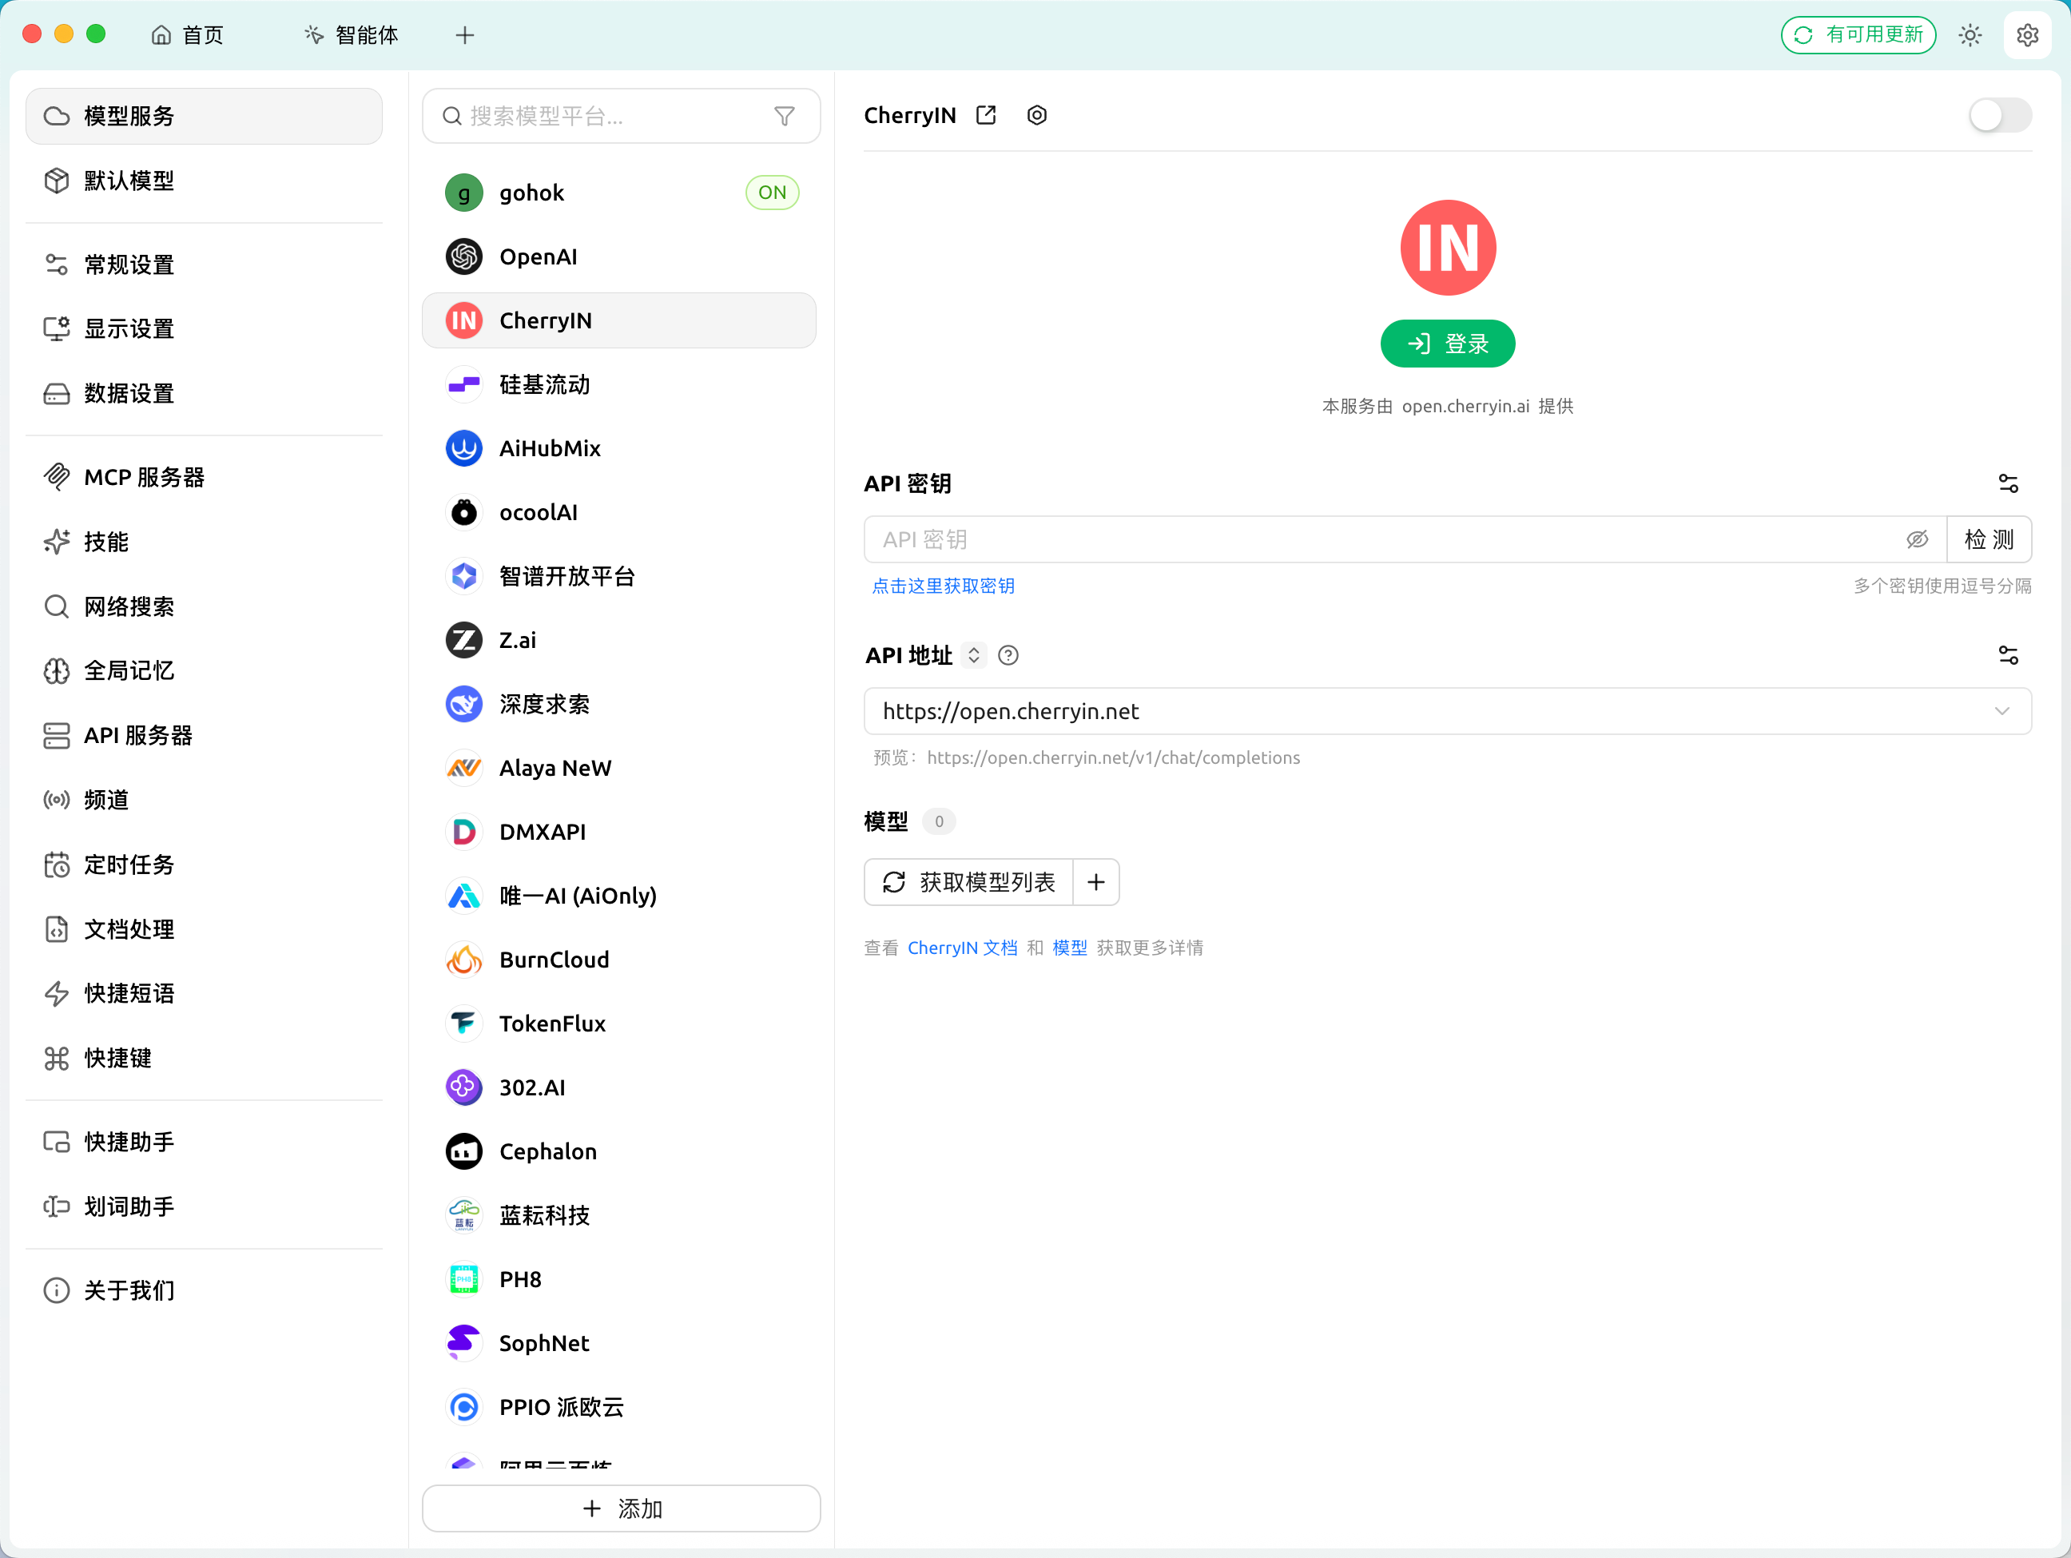Select the SophNet provider icon
Viewport: 2071px width, 1558px height.
[463, 1344]
